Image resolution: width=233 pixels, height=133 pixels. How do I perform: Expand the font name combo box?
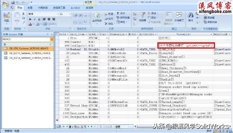58,14
